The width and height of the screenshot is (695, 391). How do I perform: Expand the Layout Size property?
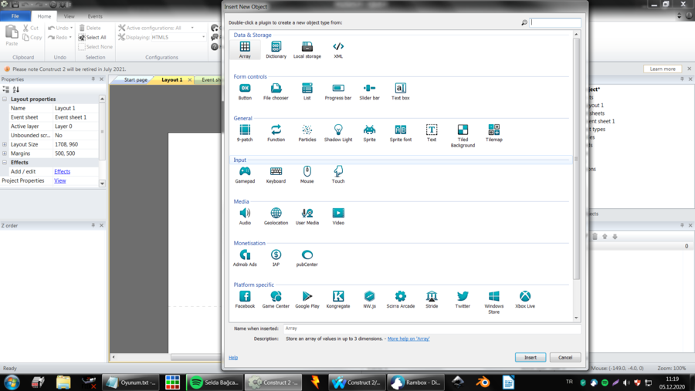point(5,144)
